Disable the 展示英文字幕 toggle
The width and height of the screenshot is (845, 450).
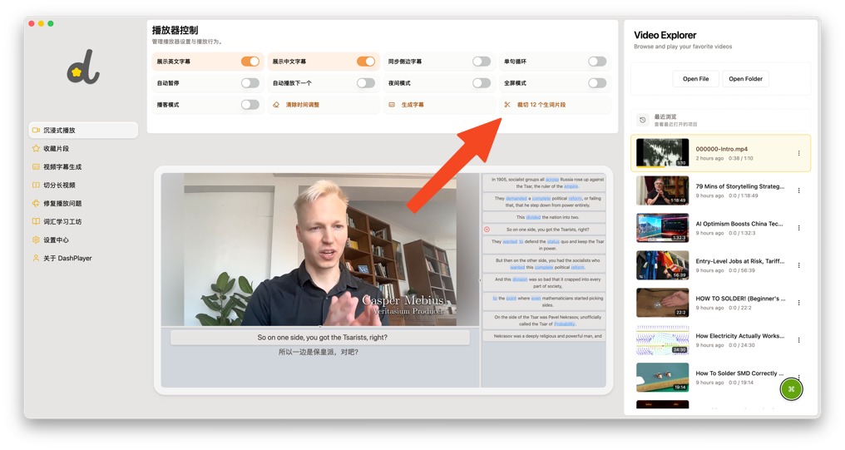(250, 62)
